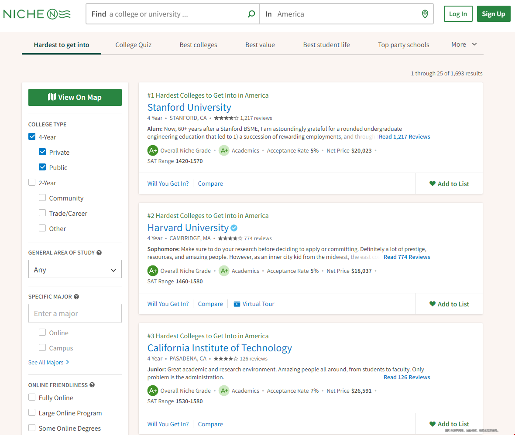Click Stanford's Compare link
Viewport: 515px width, 435px height.
210,184
